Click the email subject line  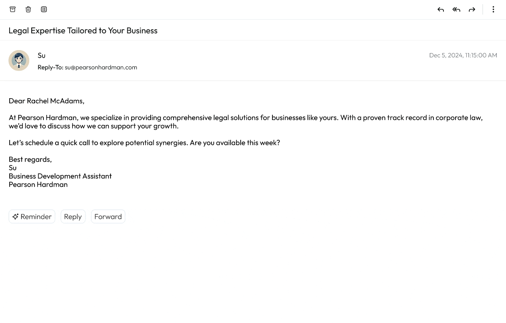coord(83,31)
